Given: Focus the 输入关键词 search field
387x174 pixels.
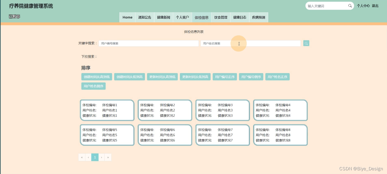Looking at the screenshot, I should (327, 6).
